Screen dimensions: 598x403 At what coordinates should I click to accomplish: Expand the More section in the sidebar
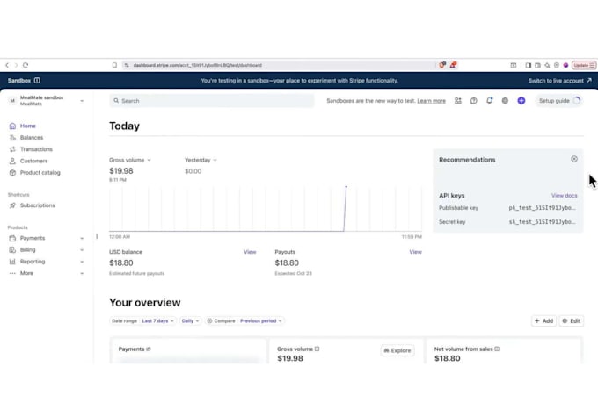(x=82, y=273)
